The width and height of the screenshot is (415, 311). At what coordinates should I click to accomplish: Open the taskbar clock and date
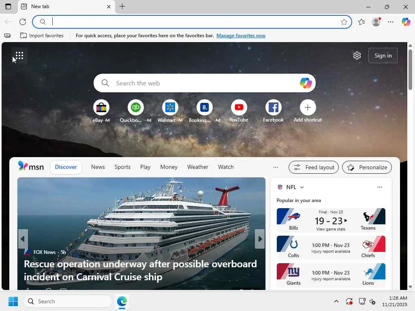pyautogui.click(x=395, y=301)
